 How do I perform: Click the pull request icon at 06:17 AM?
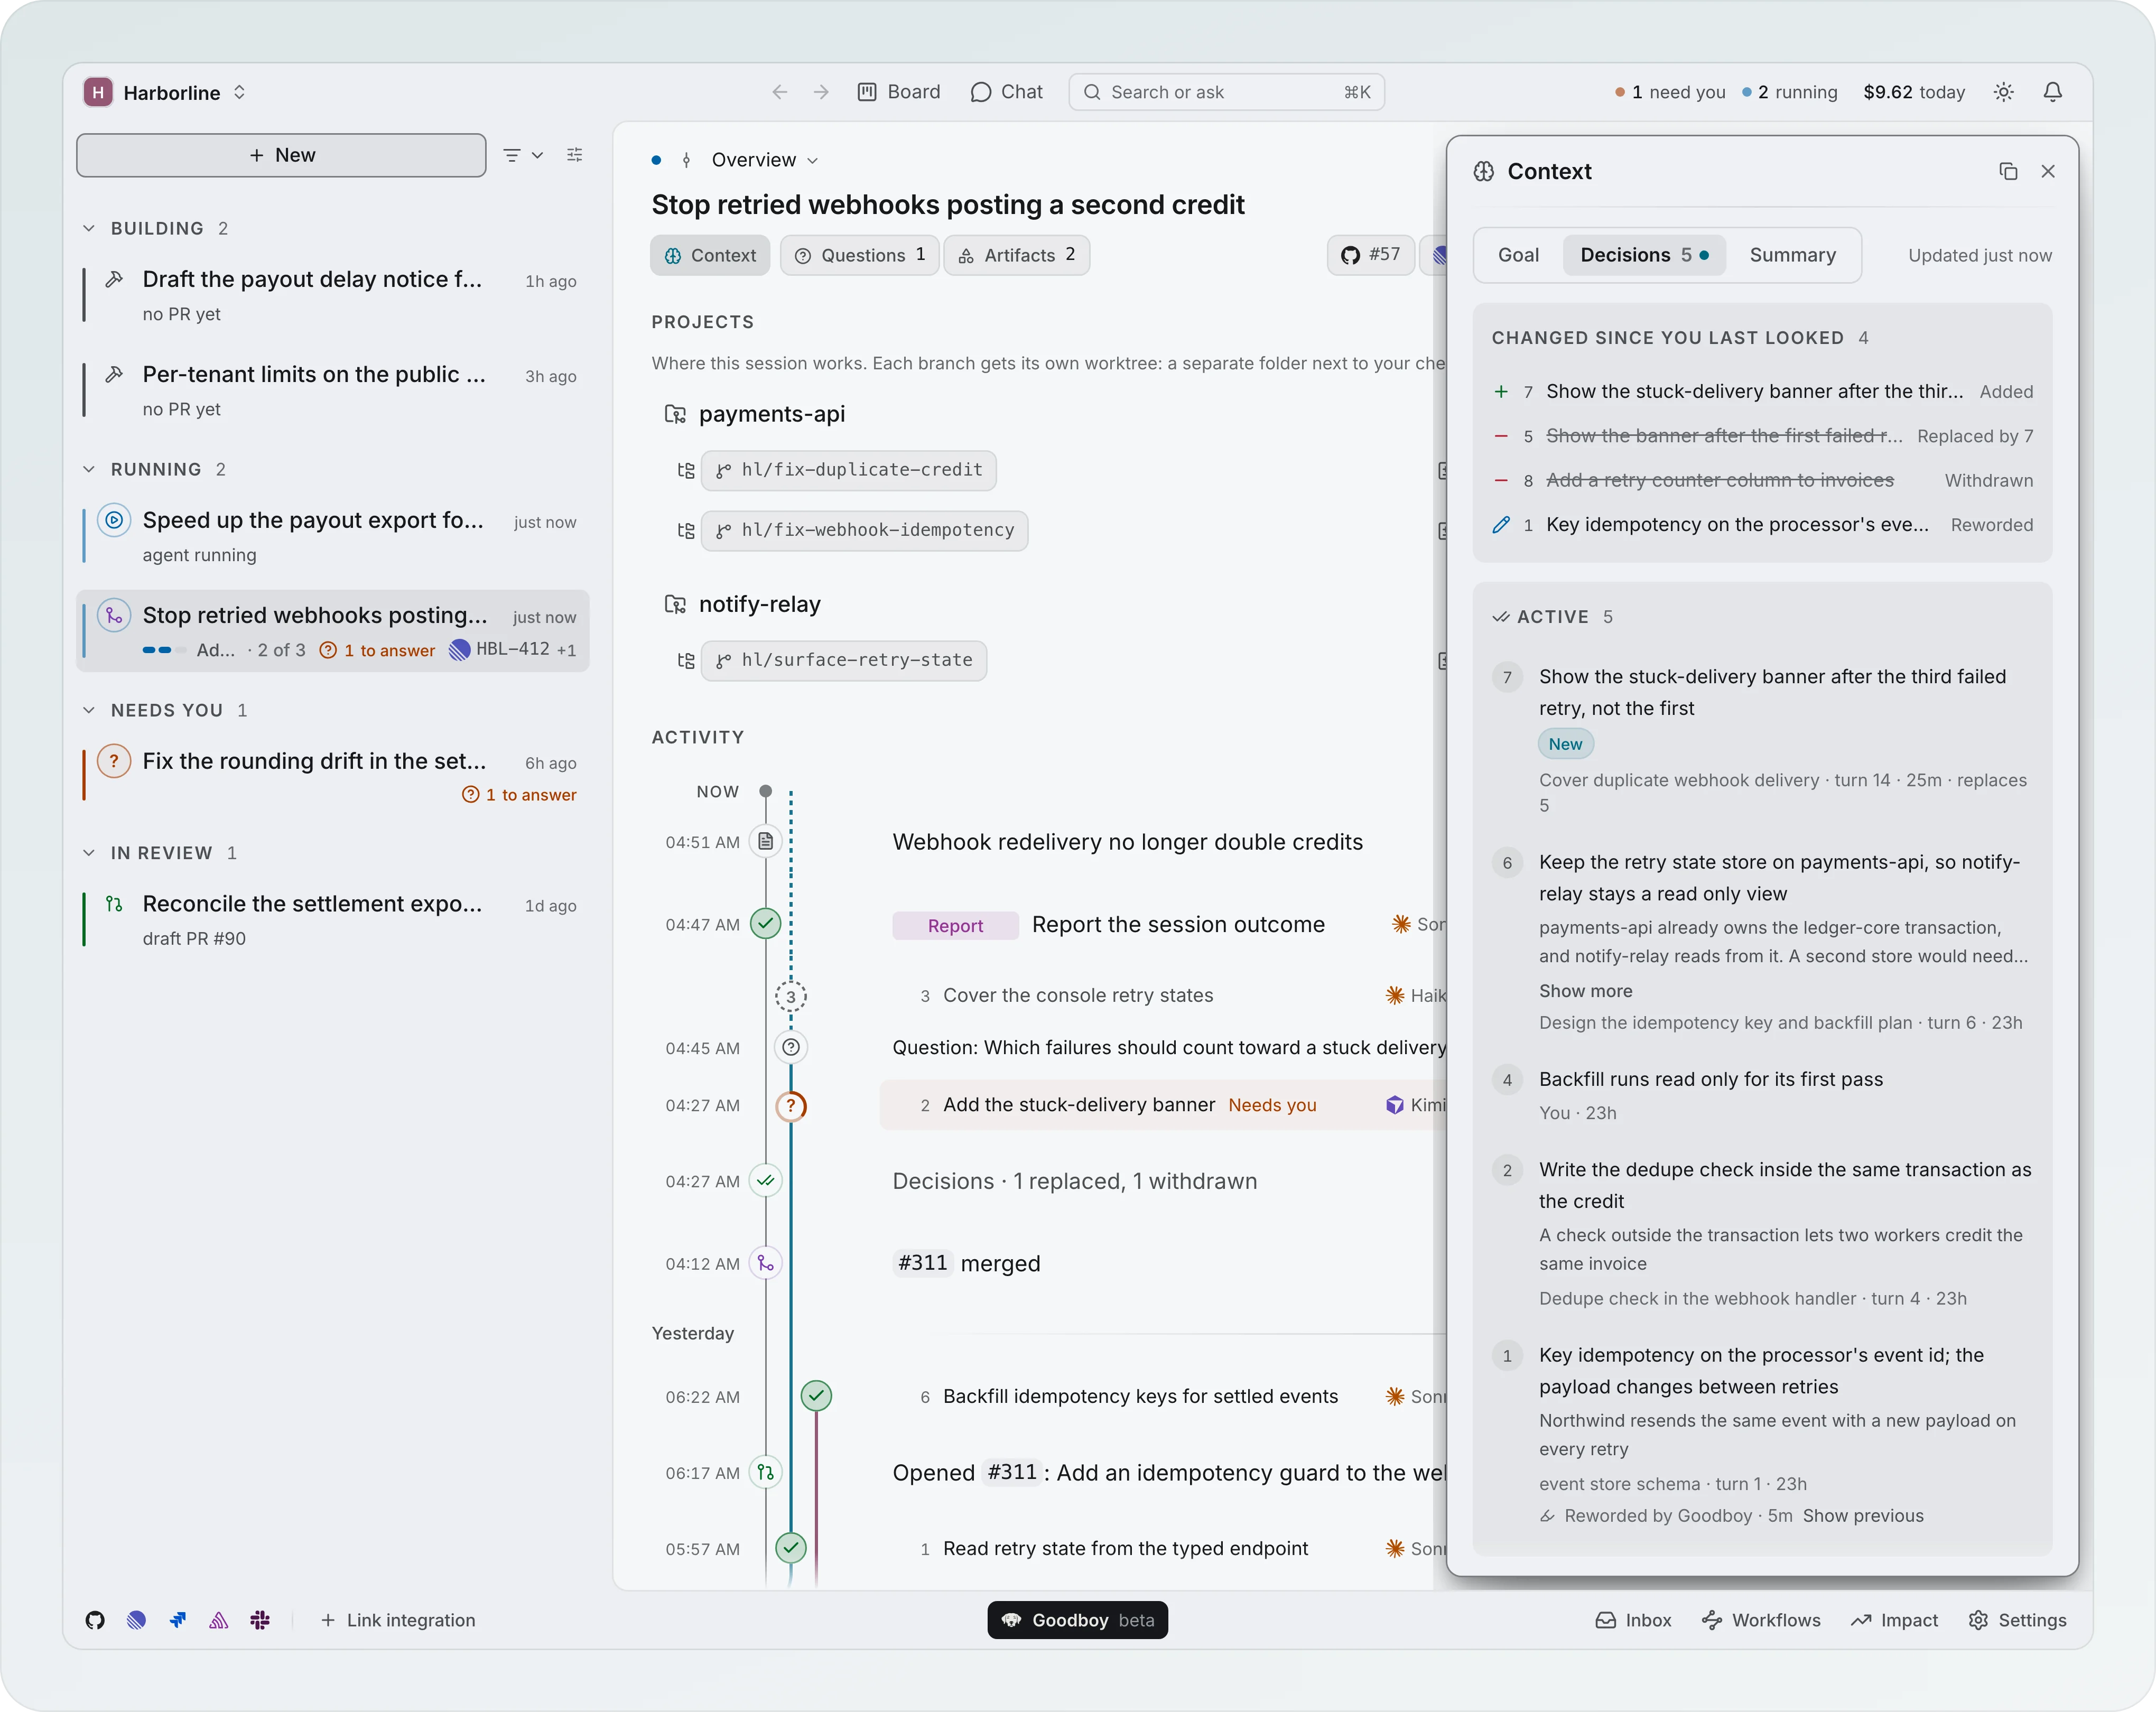(765, 1472)
